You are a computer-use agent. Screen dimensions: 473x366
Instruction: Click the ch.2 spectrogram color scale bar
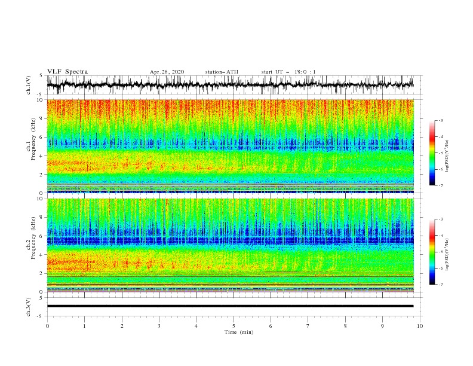point(432,252)
